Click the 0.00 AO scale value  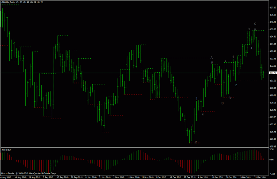click(272, 160)
